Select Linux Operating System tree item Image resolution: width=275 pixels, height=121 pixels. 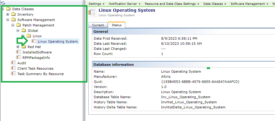coord(58,41)
